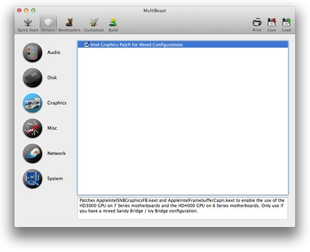This screenshot has height=252, width=310.
Task: Minimize the MultiBeast window with yellow button
Action: 26,10
